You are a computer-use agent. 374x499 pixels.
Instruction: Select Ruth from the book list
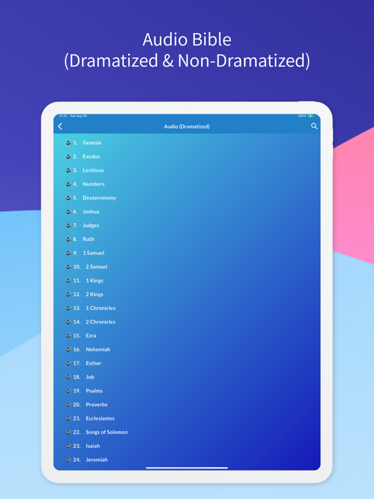coord(88,239)
